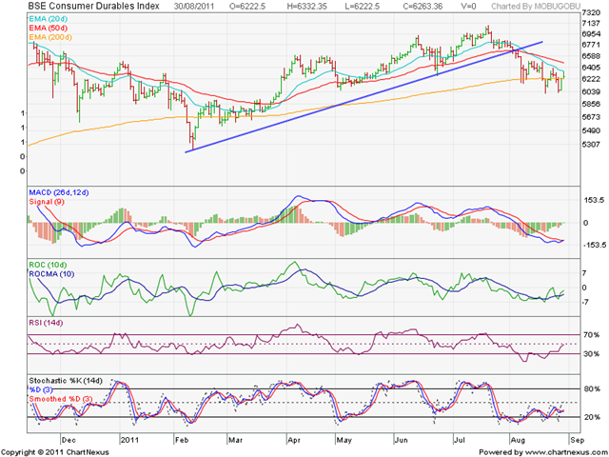The image size is (609, 457).
Task: Click price axis label '6405'
Action: tap(590, 68)
